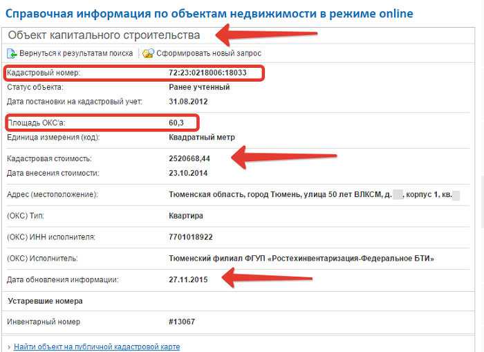
Task: Click information update date 27.11.2015
Action: [188, 279]
